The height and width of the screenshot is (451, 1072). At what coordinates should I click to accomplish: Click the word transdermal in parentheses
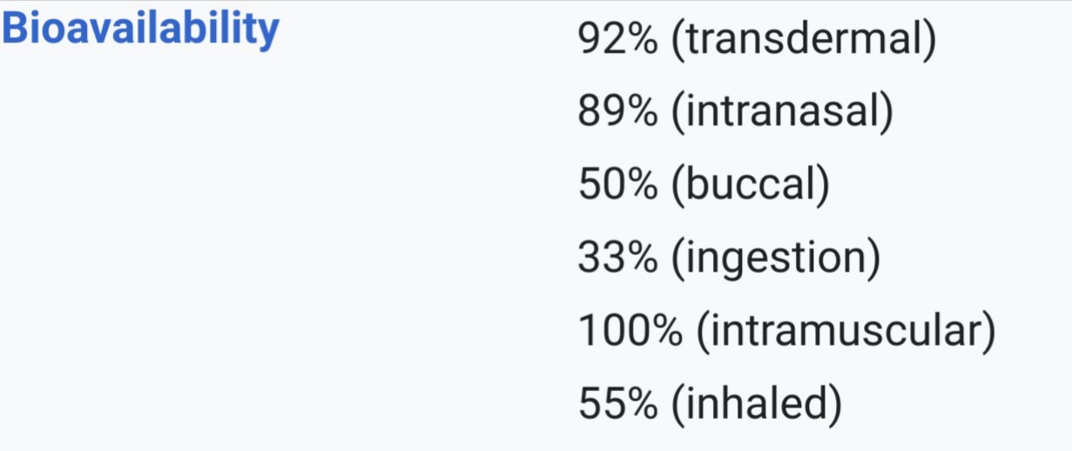(x=804, y=40)
